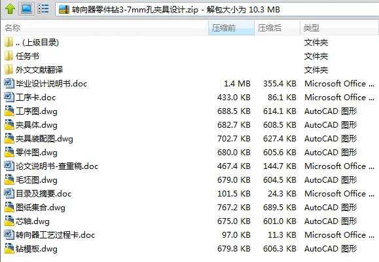Select file name 夹具体.dwg
The width and height of the screenshot is (379, 262).
coord(37,125)
